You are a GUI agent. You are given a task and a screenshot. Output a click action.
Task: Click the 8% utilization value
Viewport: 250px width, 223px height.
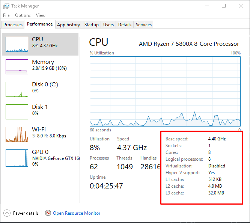pyautogui.click(x=95, y=148)
